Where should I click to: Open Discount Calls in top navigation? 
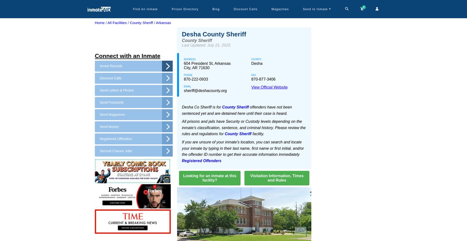[246, 9]
